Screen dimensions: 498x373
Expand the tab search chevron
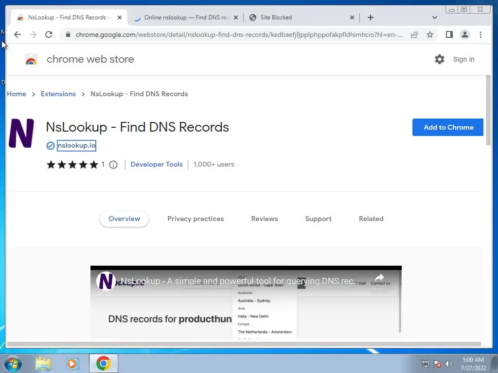[x=435, y=17]
